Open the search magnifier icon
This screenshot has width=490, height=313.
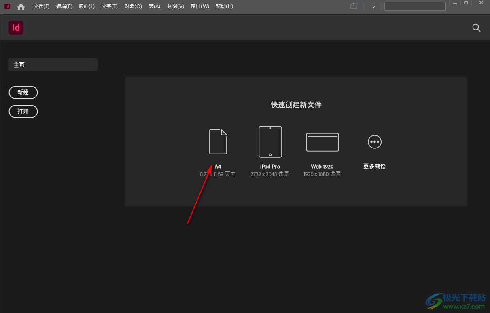pyautogui.click(x=477, y=27)
